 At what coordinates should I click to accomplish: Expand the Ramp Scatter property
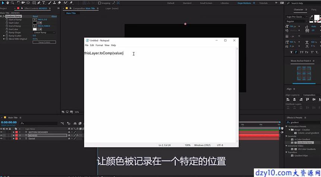pyautogui.click(x=4, y=36)
